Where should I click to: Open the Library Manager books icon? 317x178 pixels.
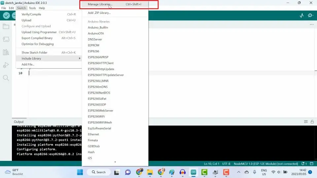click(6, 52)
